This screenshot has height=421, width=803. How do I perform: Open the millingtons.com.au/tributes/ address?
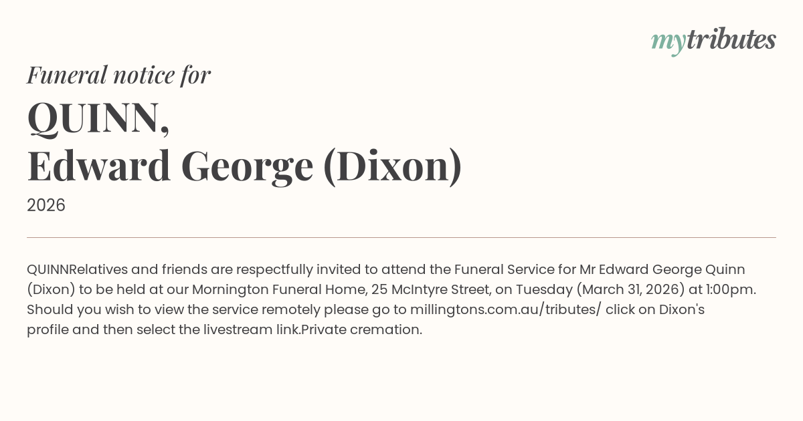[505, 310]
